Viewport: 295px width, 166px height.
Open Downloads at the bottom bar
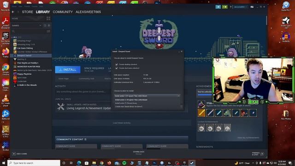point(139,153)
